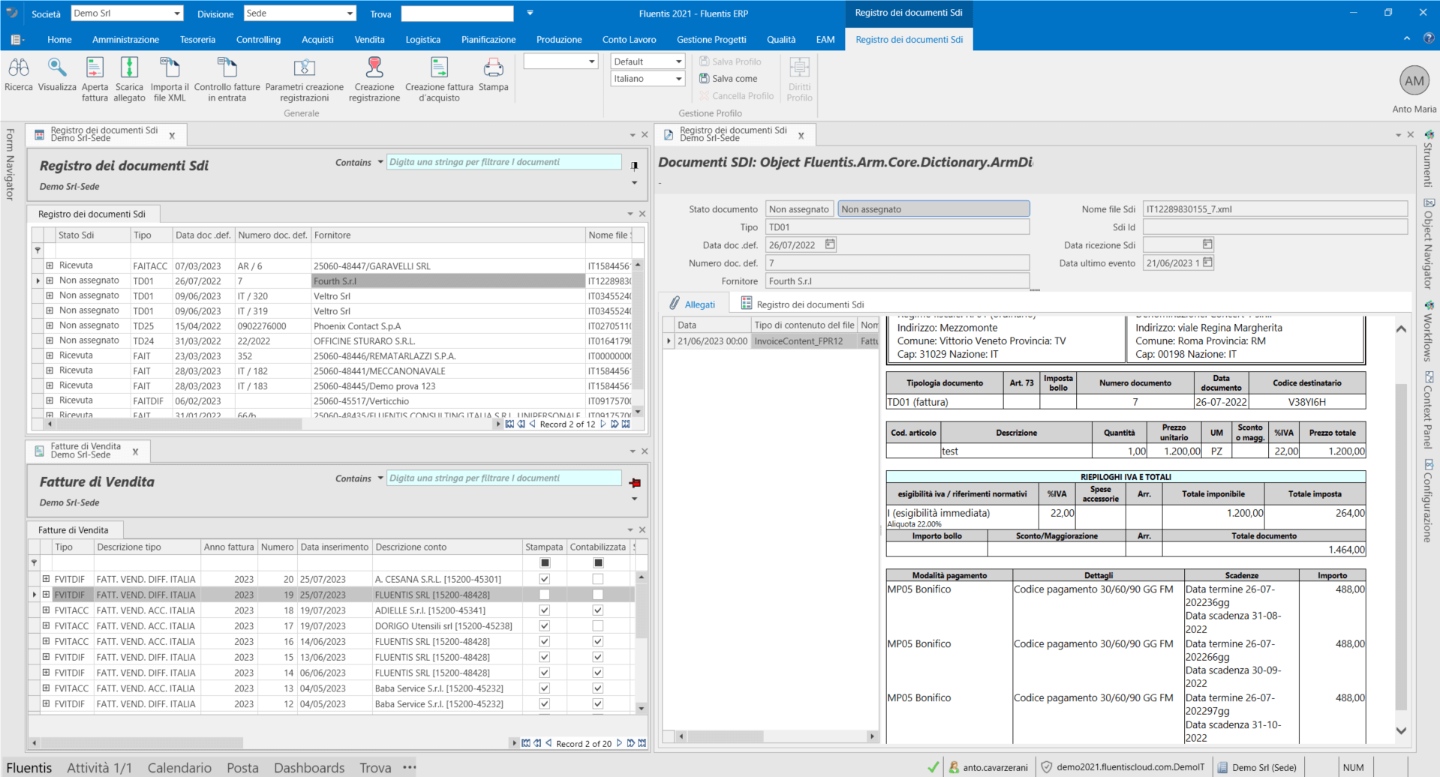Screen dimensions: 1440x777
Task: Click the application menu icon left of Home
Action: 17,40
